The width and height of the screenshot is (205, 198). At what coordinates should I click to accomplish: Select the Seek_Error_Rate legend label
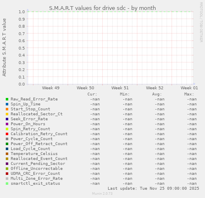click(x=29, y=119)
